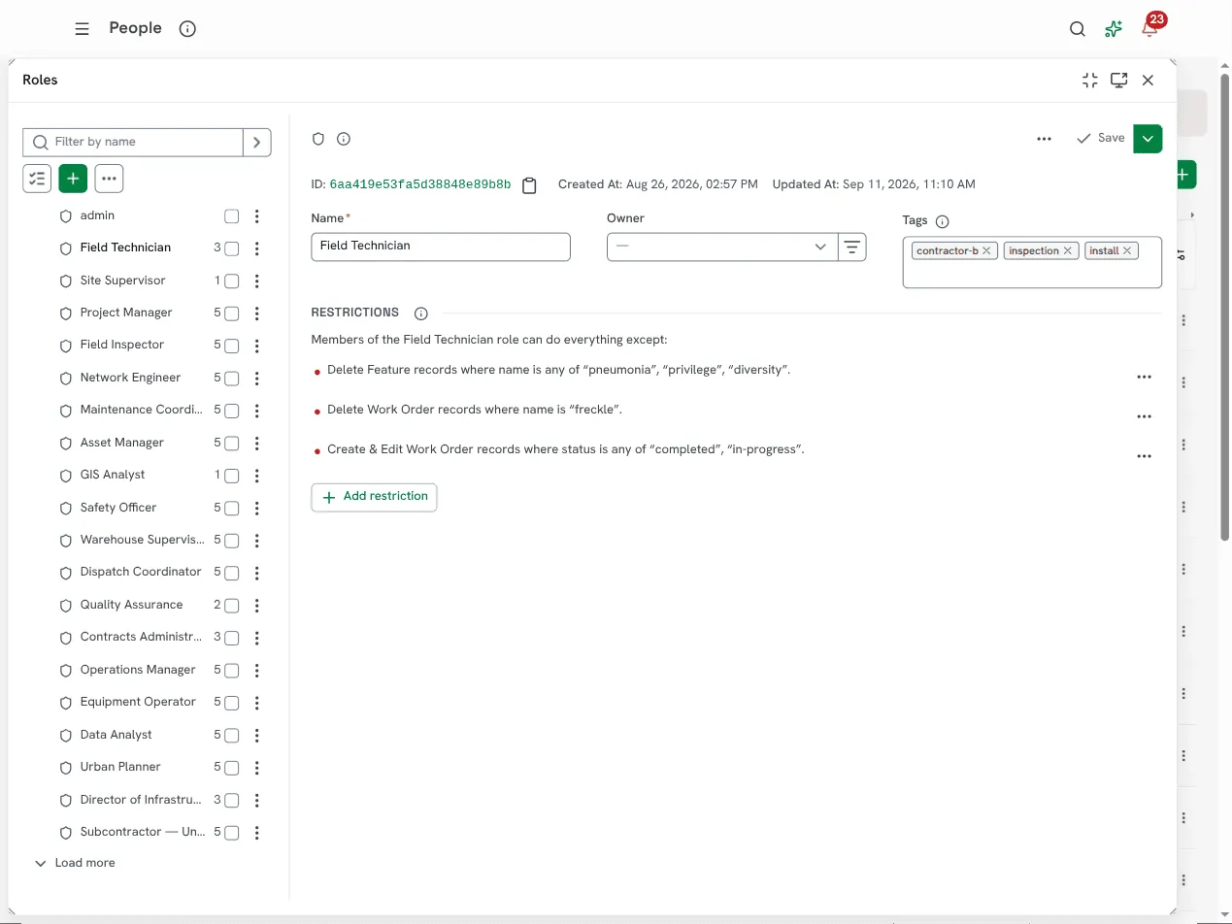This screenshot has height=924, width=1232.
Task: Click the Save button
Action: point(1101,139)
